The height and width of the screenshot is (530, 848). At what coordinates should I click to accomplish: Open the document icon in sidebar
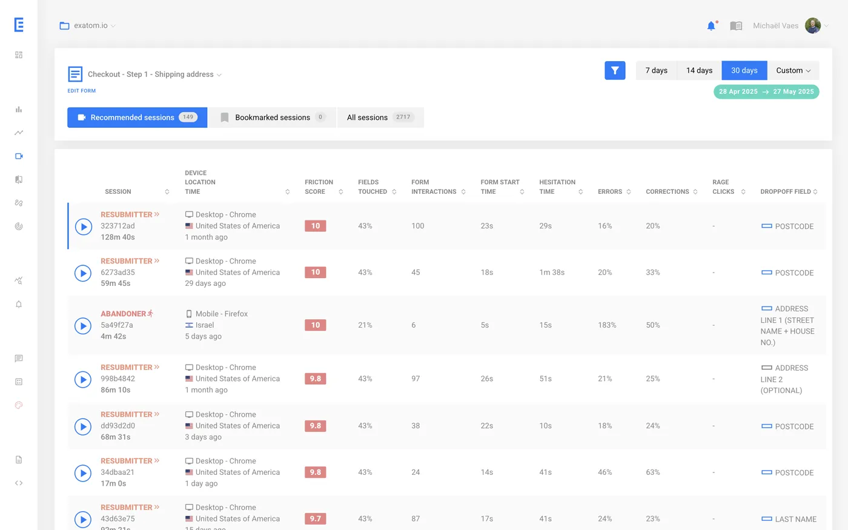point(19,460)
